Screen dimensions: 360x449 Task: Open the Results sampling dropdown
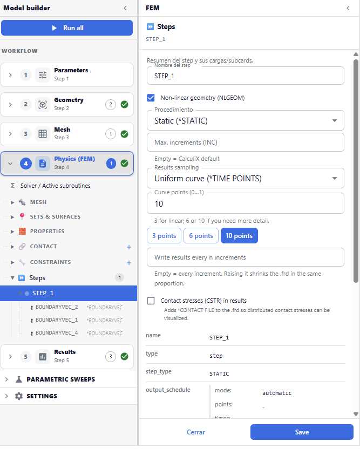click(x=246, y=178)
